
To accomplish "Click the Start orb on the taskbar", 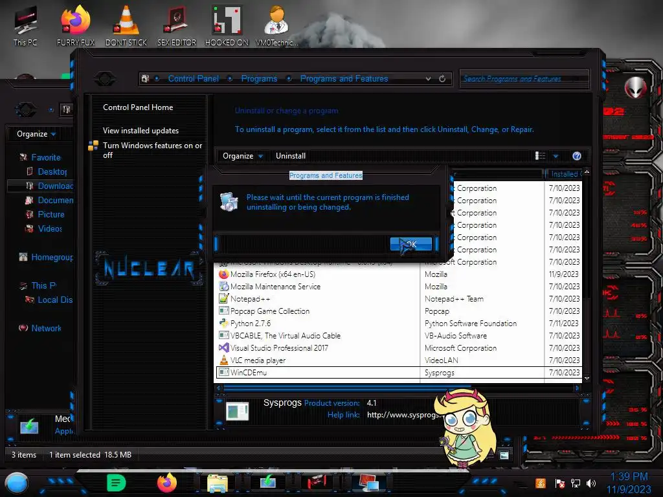I will 16,483.
